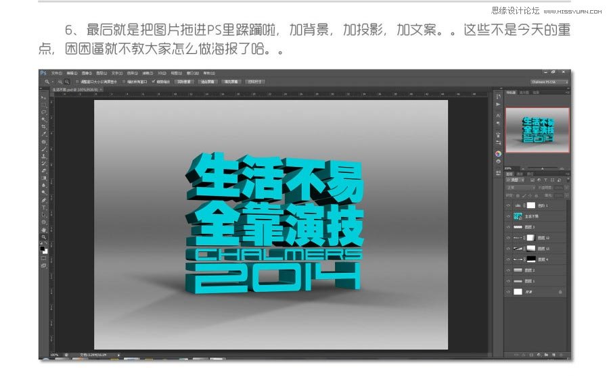
Task: Click the New Group folder icon in Layers
Action: click(547, 355)
